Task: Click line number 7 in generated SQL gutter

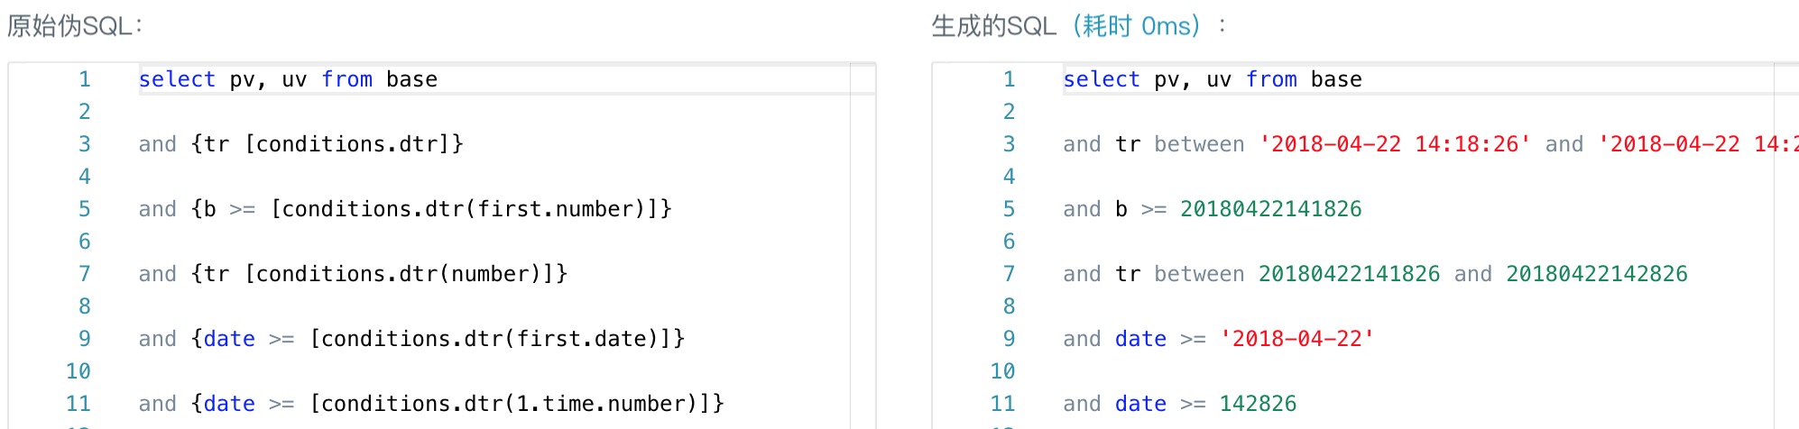Action: click(x=1009, y=274)
